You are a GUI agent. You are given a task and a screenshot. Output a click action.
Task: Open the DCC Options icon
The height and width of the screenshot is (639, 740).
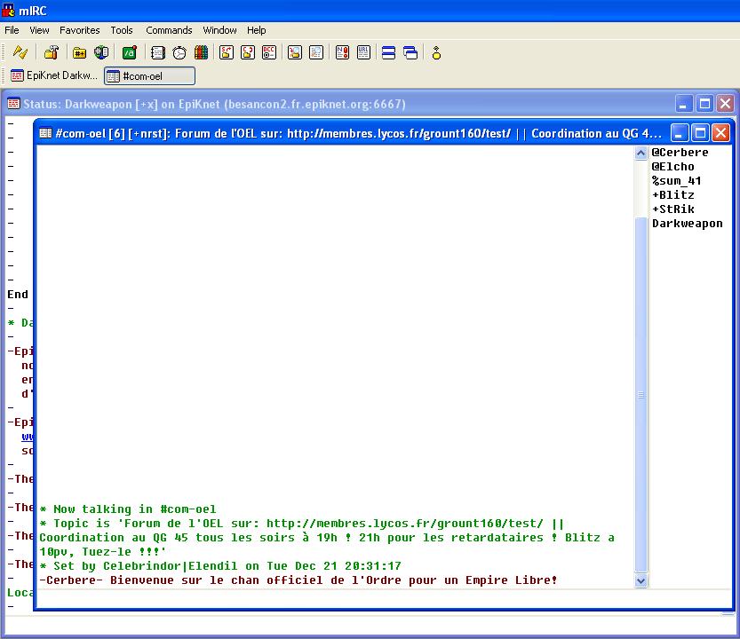pos(269,52)
